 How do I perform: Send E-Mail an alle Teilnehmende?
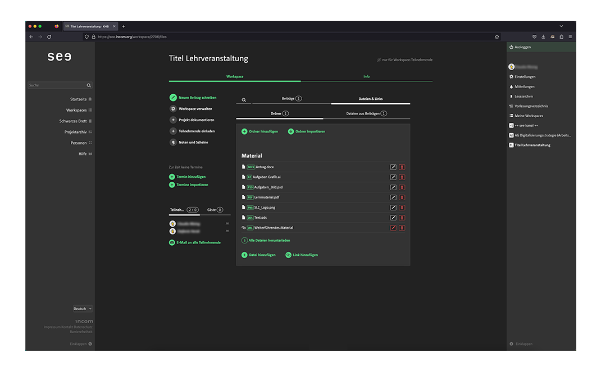(195, 243)
